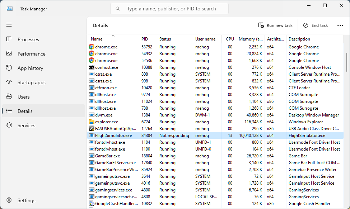The image size is (350, 209).
Task: Click the dwm.exe process icon
Action: [91, 115]
